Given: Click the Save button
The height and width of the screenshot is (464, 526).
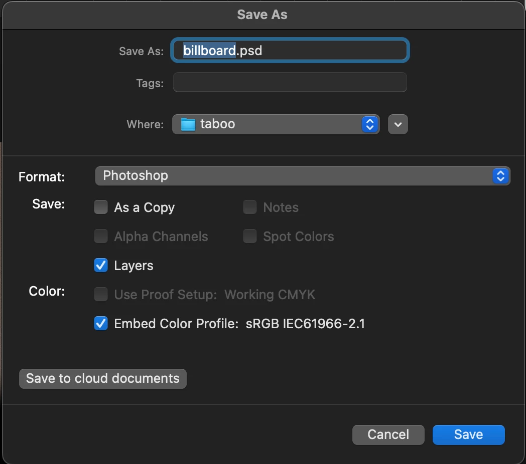Looking at the screenshot, I should [468, 434].
